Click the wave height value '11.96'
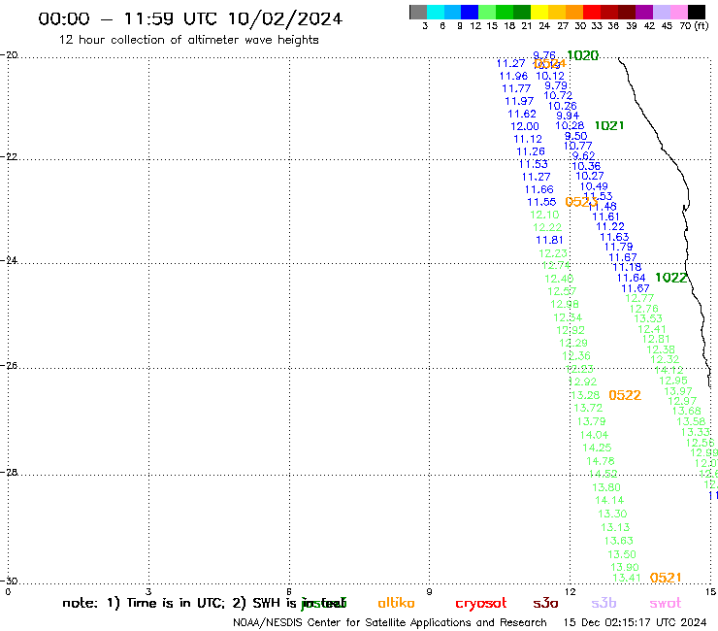 click(x=513, y=76)
